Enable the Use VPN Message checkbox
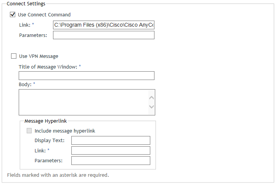275x184 pixels. (x=14, y=56)
